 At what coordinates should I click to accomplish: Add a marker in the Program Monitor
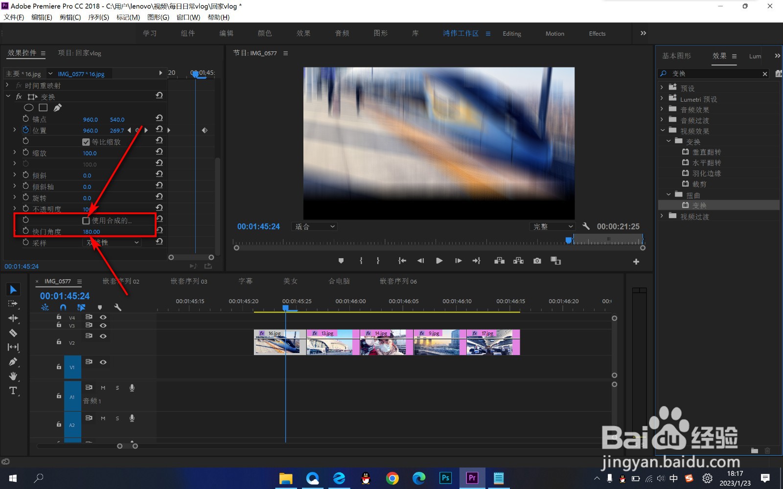click(341, 261)
